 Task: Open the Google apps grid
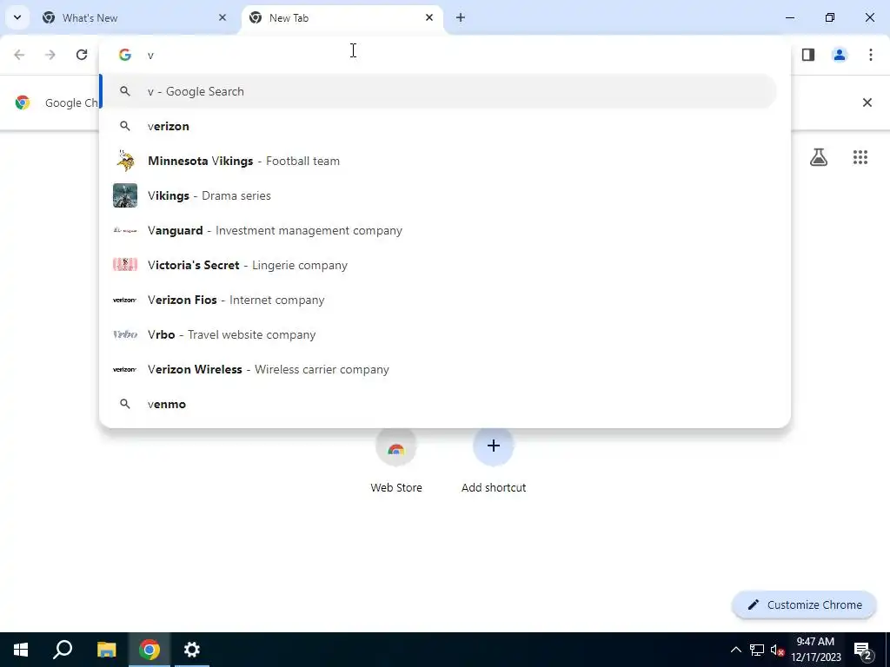coord(860,157)
